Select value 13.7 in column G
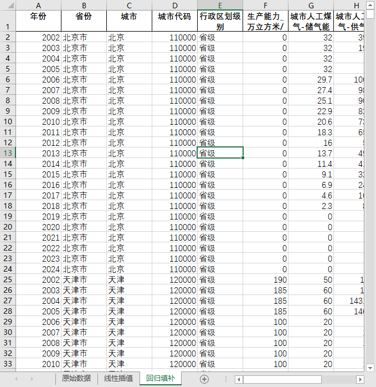 click(311, 153)
